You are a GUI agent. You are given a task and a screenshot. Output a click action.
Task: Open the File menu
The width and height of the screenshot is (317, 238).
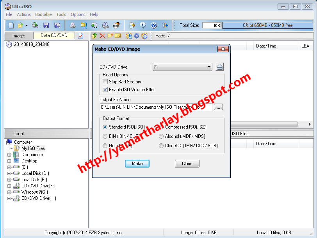(x=9, y=14)
